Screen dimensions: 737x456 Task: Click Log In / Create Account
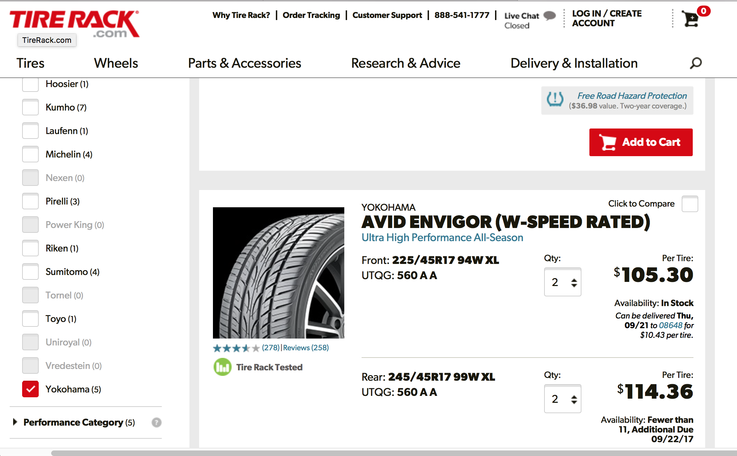coord(607,18)
